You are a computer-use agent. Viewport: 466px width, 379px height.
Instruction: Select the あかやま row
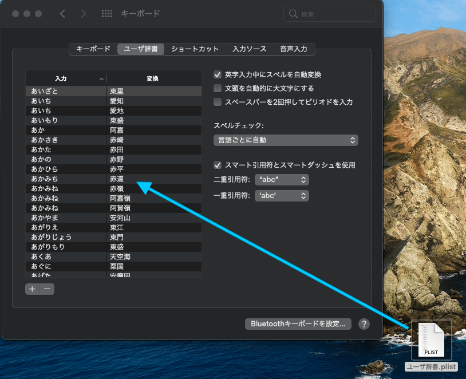point(113,218)
